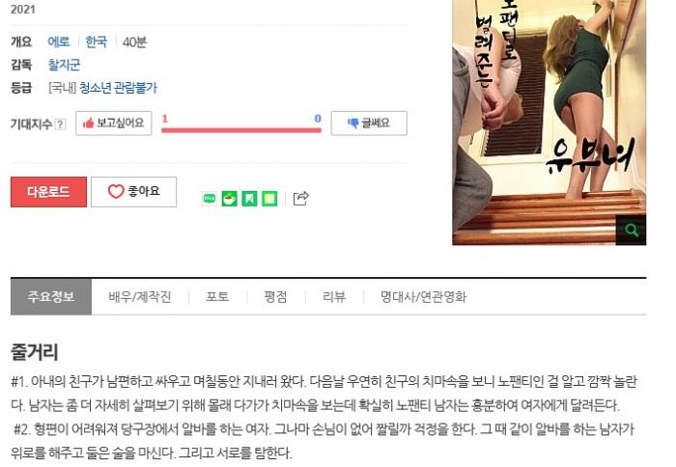Image resolution: width=676 pixels, height=467 pixels.
Task: Click the red 다운로드 button
Action: 48,191
